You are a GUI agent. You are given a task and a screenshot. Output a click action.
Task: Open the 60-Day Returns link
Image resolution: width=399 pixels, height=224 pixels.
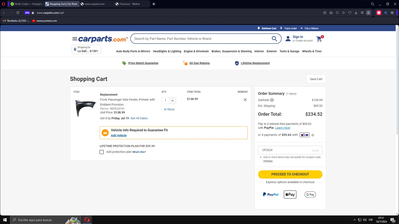[x=199, y=63]
